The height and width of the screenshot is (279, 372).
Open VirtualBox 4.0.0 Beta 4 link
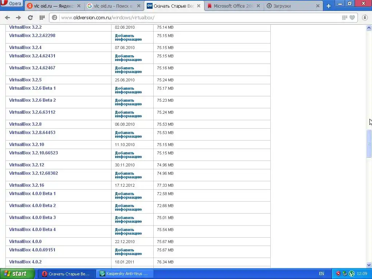(32, 230)
